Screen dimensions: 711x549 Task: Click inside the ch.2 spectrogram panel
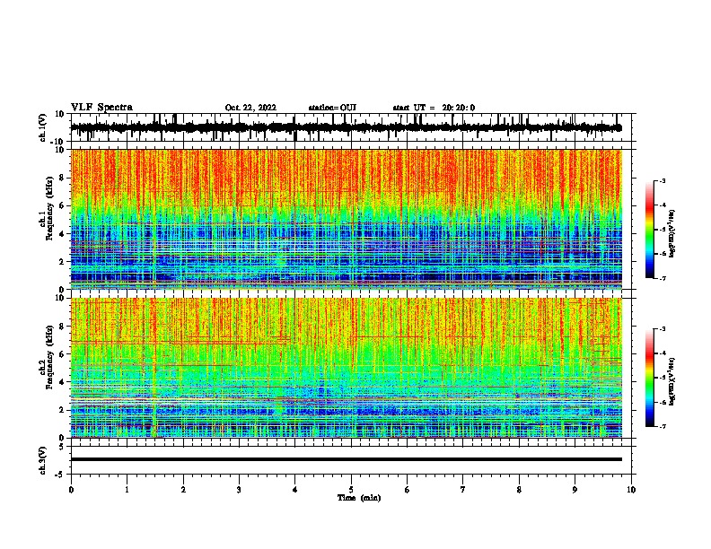pos(346,368)
